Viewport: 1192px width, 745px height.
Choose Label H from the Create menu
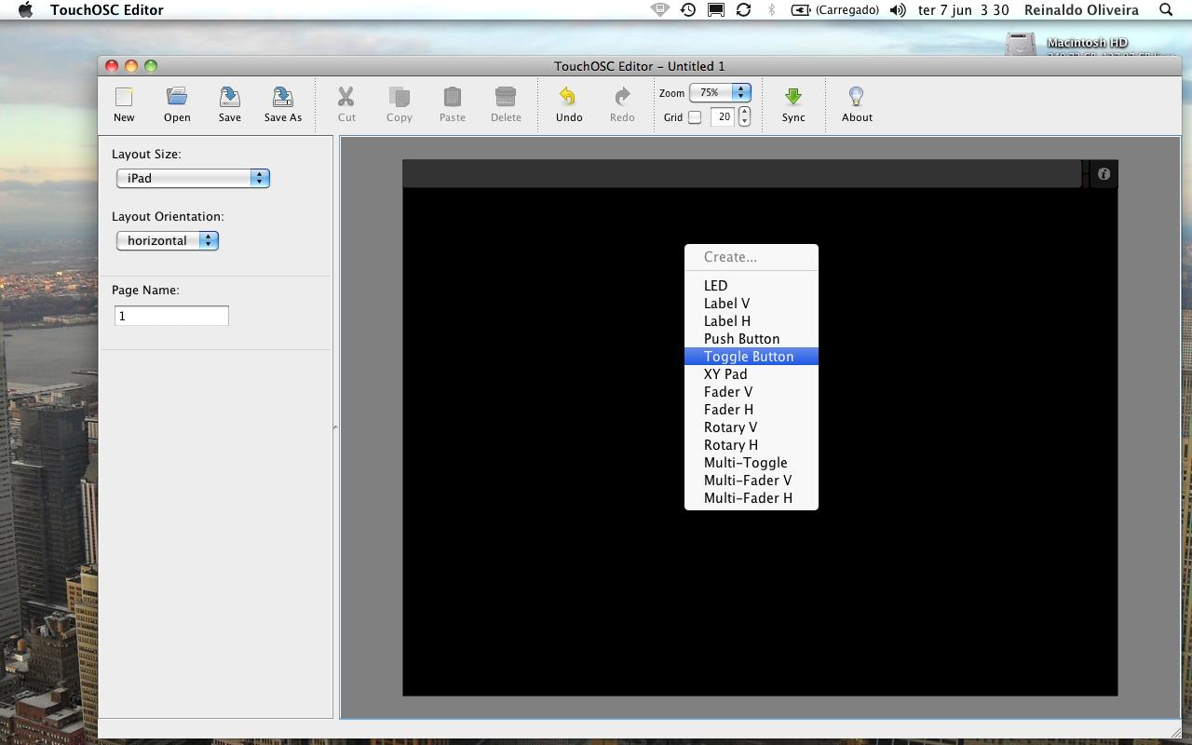[x=752, y=321]
